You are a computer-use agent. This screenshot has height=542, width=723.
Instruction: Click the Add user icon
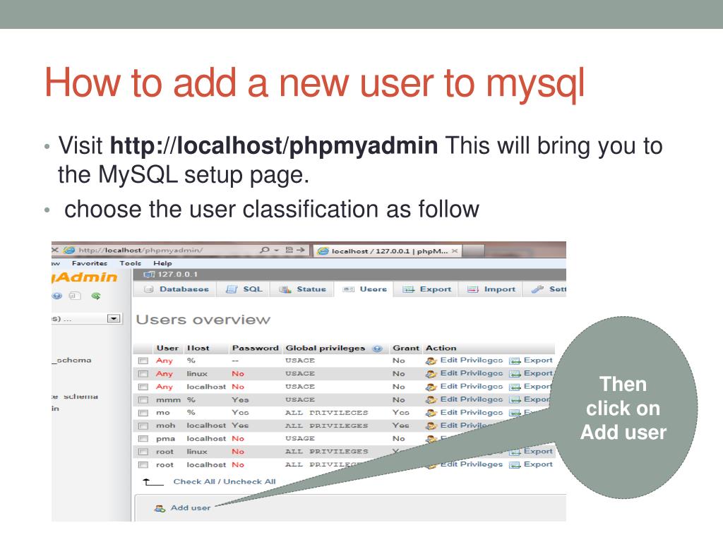click(160, 508)
